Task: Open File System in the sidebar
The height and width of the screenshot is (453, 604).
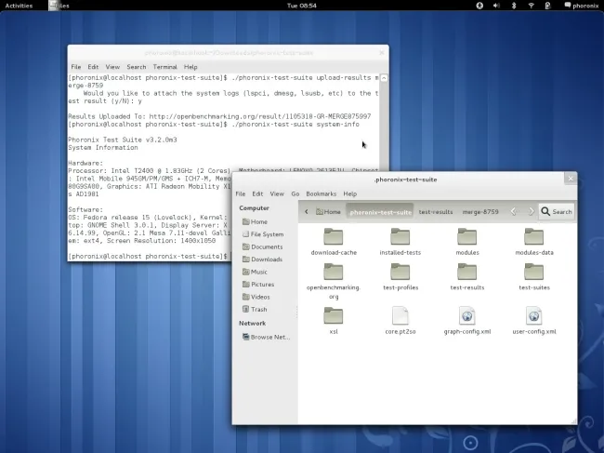Action: 263,234
